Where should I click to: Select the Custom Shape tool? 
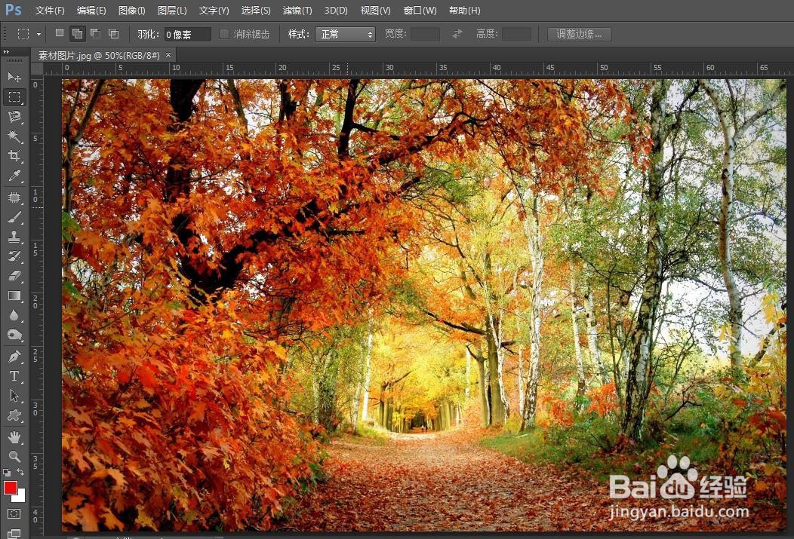[14, 415]
